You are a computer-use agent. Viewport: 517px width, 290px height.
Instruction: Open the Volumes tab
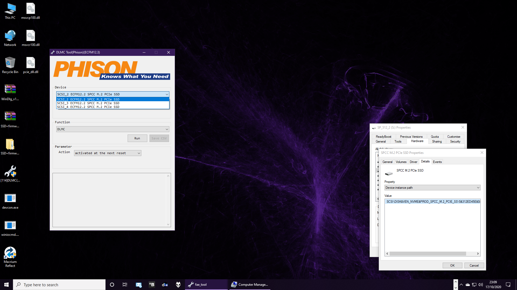[401, 162]
